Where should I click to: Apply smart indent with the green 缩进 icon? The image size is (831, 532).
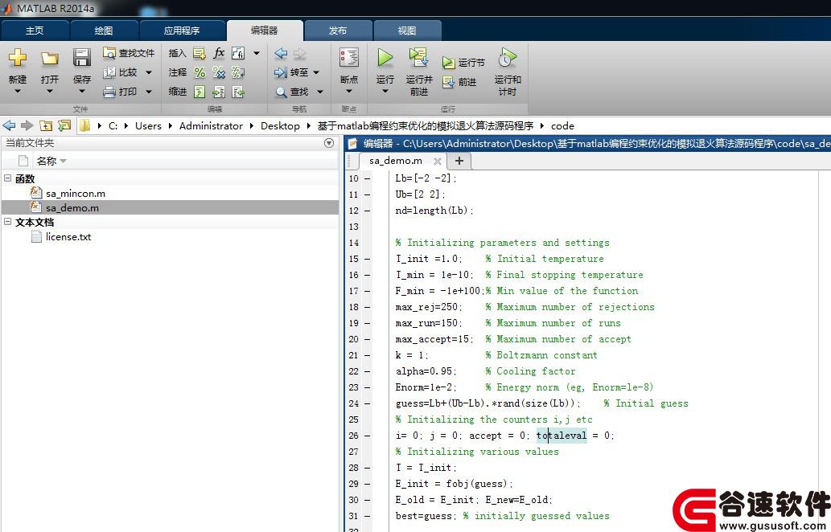pos(200,92)
